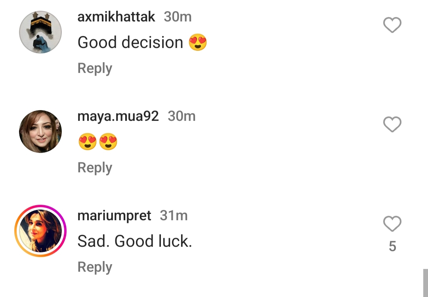
Task: Reply to the "Good decision" comment
Action: coord(95,68)
